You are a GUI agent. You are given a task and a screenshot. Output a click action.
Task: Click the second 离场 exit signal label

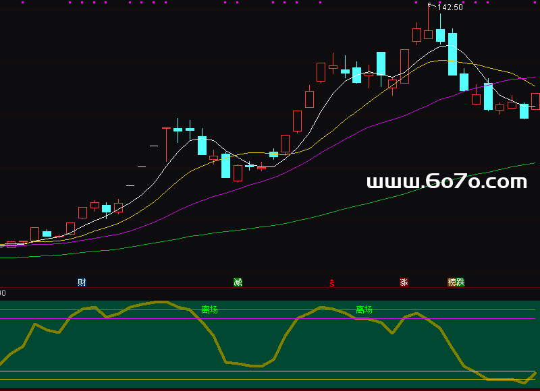pos(364,309)
